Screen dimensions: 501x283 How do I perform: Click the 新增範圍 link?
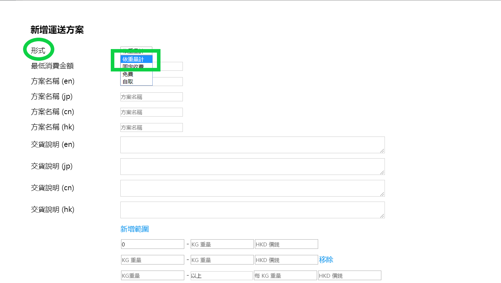click(135, 229)
